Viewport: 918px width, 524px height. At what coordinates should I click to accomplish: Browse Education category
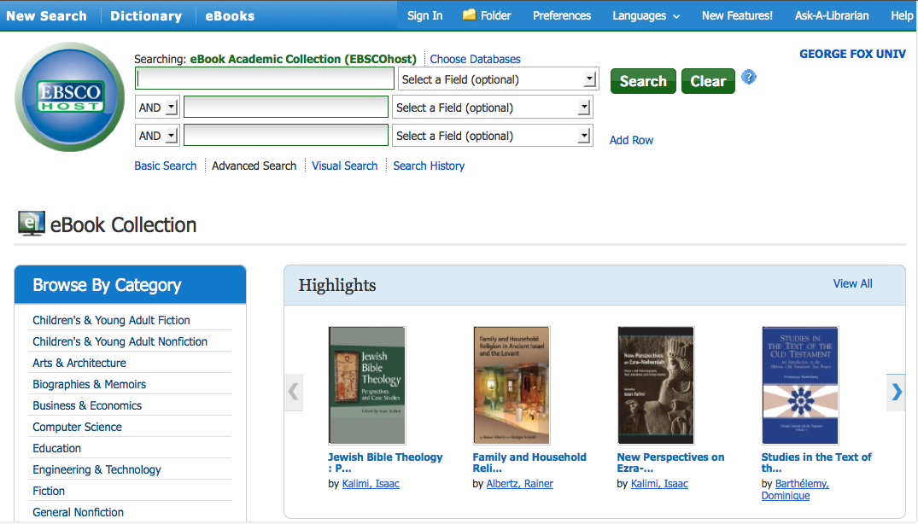57,449
